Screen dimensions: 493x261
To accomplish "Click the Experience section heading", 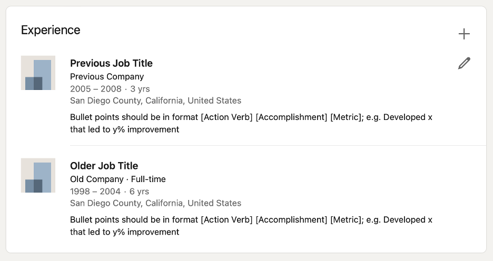I will pyautogui.click(x=51, y=30).
